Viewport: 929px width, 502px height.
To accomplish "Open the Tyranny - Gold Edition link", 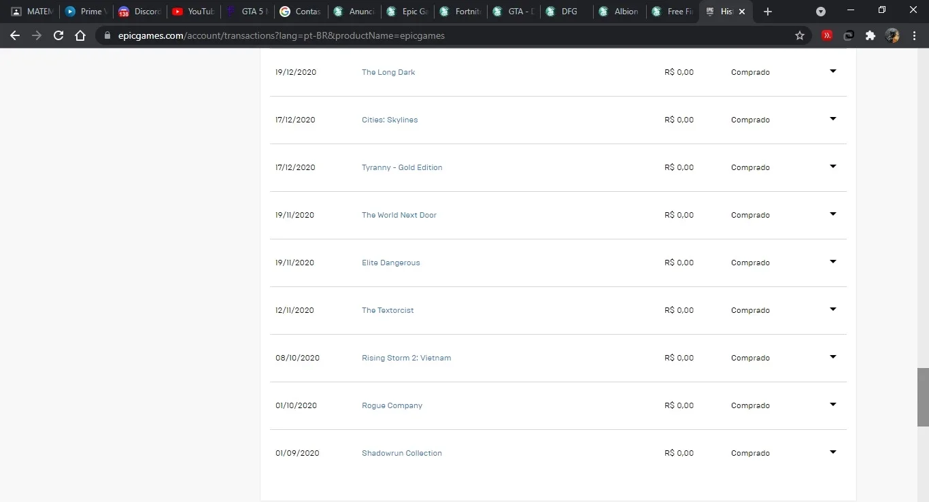I will click(402, 167).
